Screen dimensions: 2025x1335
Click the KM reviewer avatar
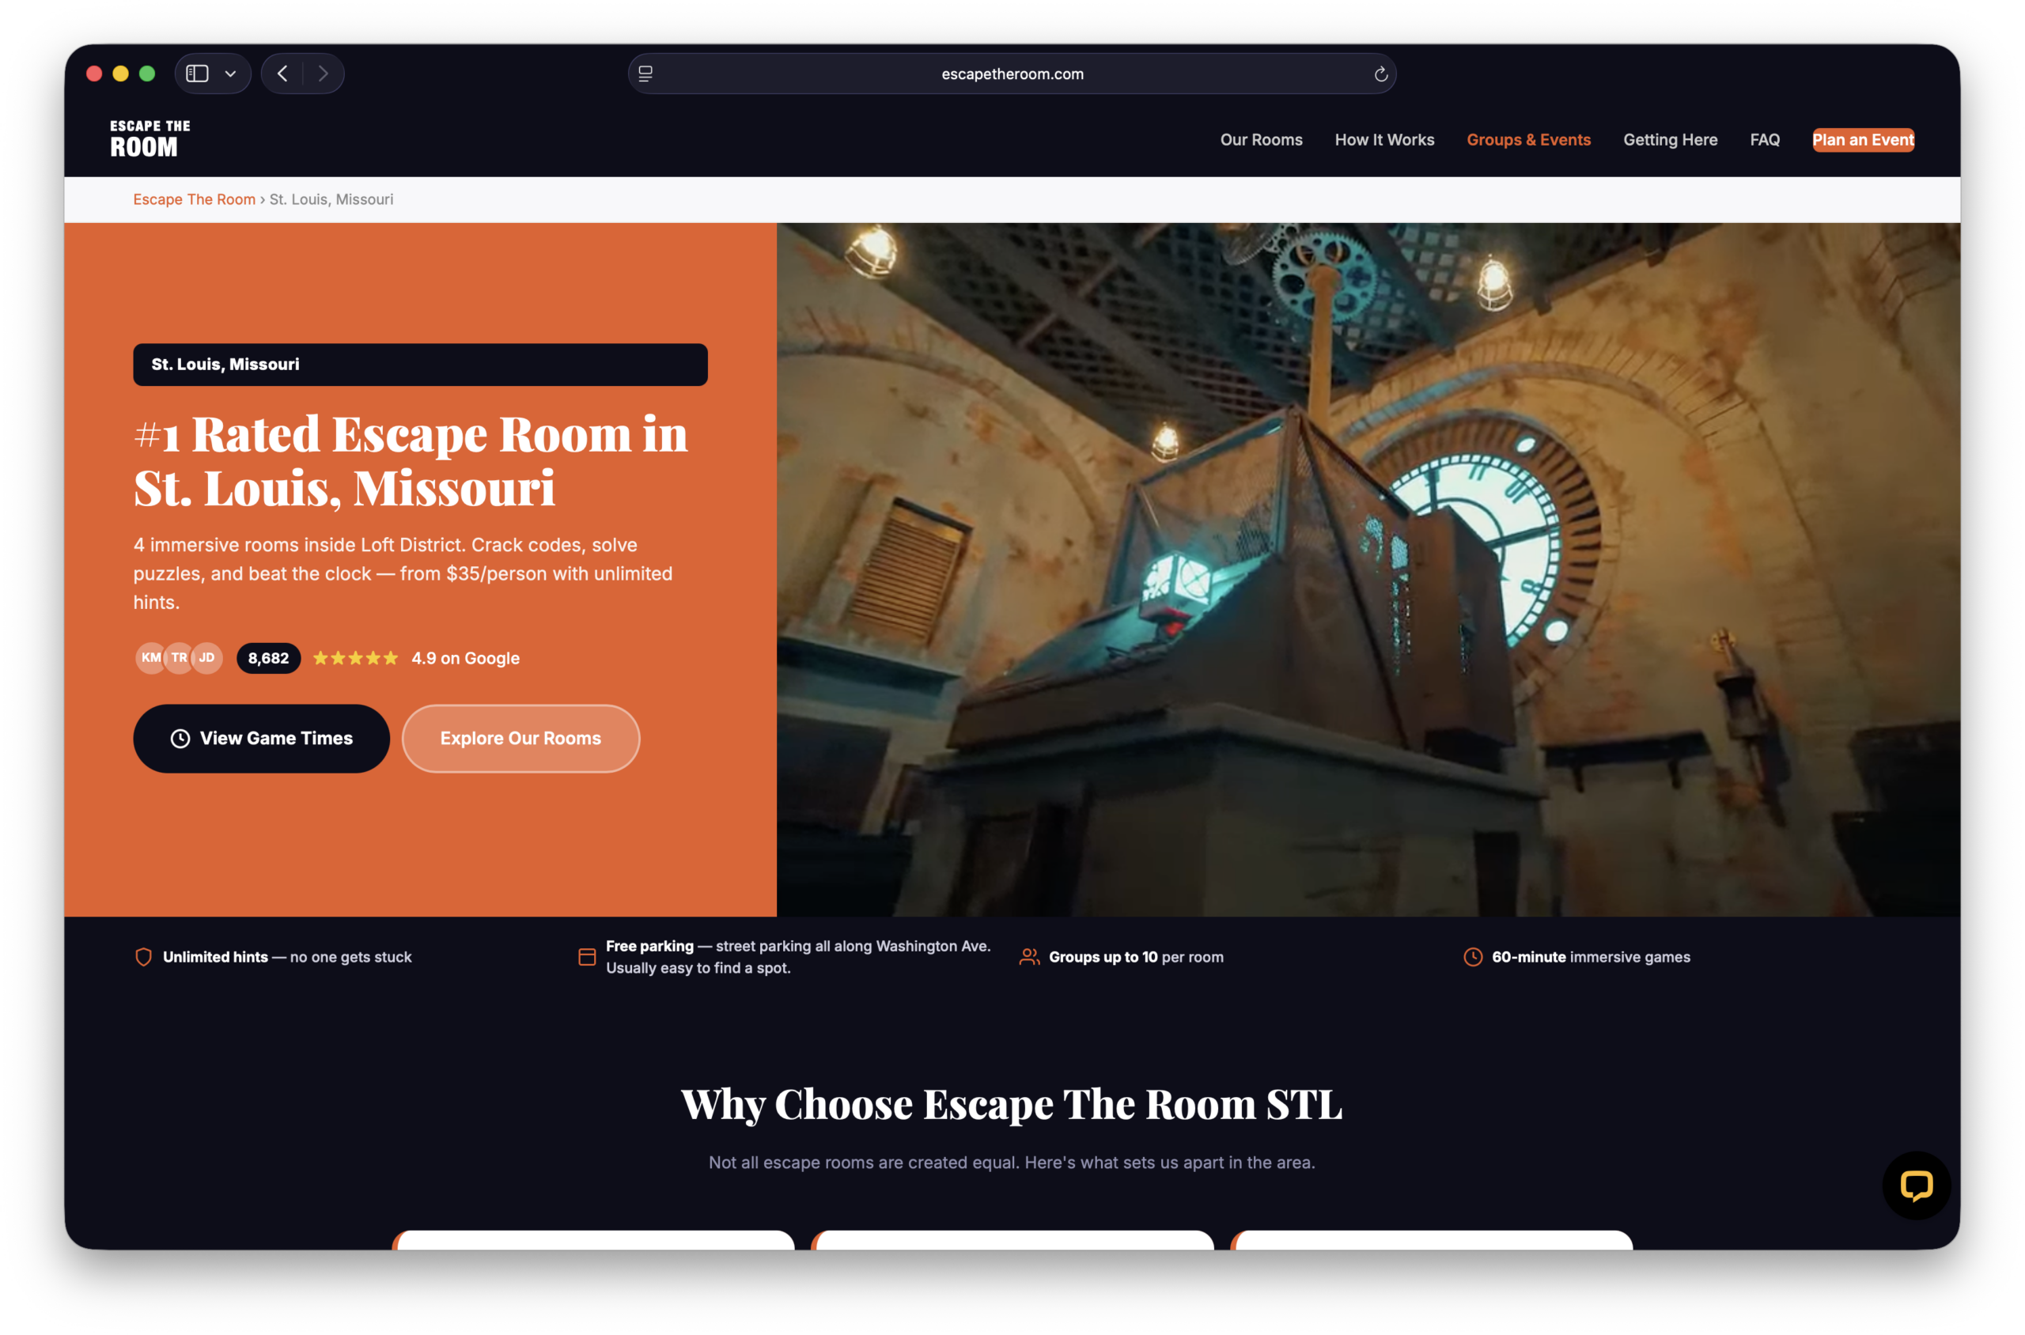(x=151, y=657)
